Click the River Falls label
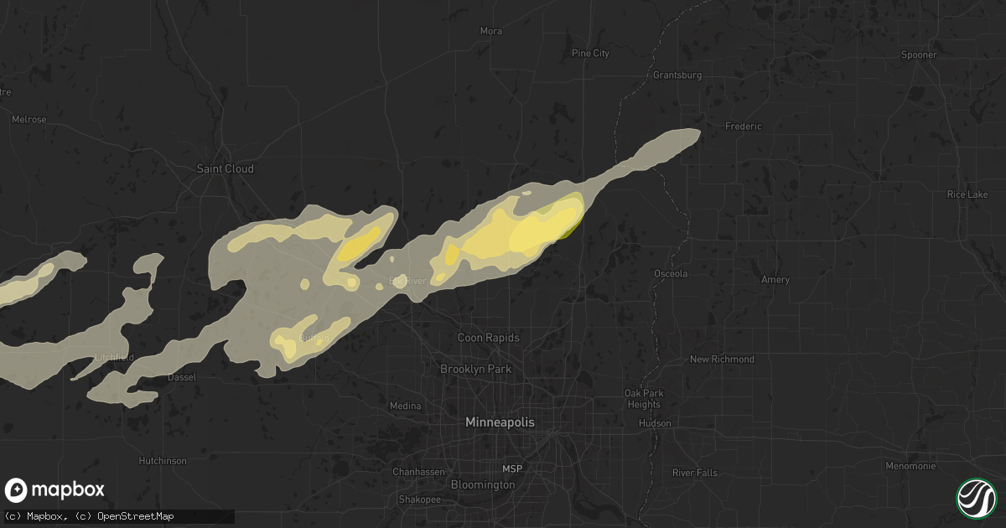Viewport: 1006px width, 528px height. [695, 473]
